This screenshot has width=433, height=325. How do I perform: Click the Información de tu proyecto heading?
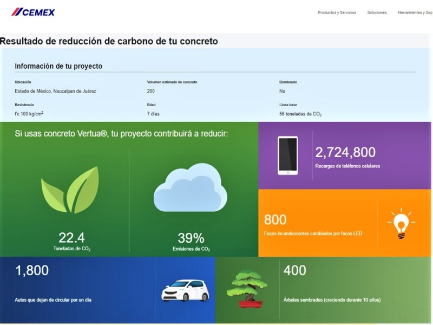click(58, 66)
